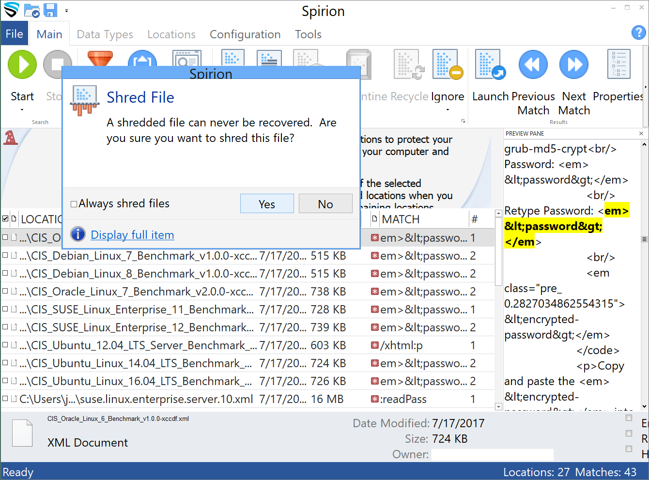Open the dropdown arrow under Ignore
This screenshot has height=480, width=649.
448,110
